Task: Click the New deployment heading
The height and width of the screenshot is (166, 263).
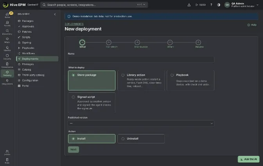Action: [x=83, y=29]
